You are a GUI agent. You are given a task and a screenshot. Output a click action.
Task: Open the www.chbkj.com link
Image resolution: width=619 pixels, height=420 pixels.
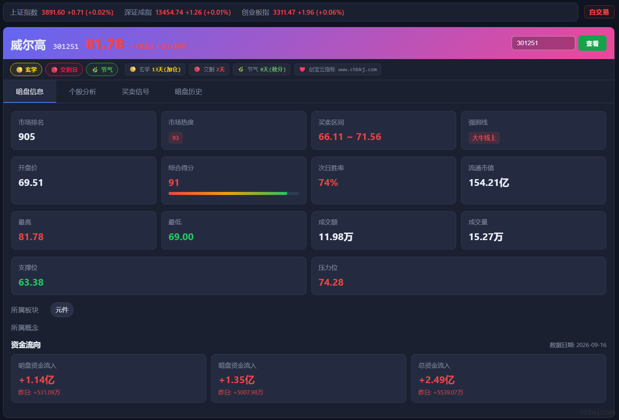(357, 70)
